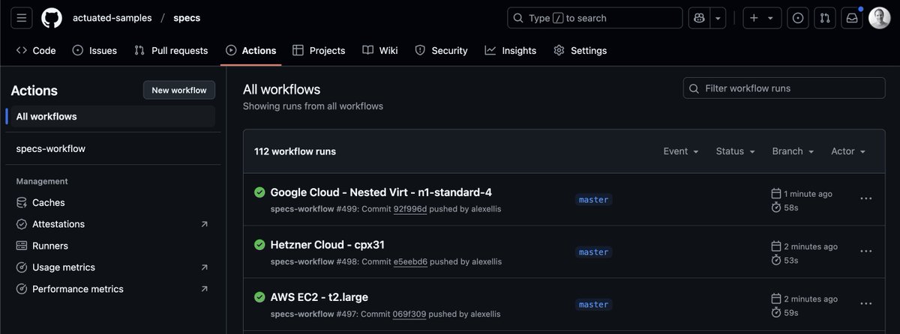Screen dimensions: 900x334
Task: Open the user avatar menu
Action: [x=879, y=18]
